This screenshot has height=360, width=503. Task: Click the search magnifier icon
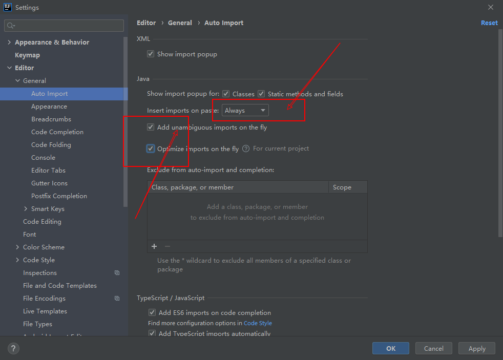coord(11,26)
